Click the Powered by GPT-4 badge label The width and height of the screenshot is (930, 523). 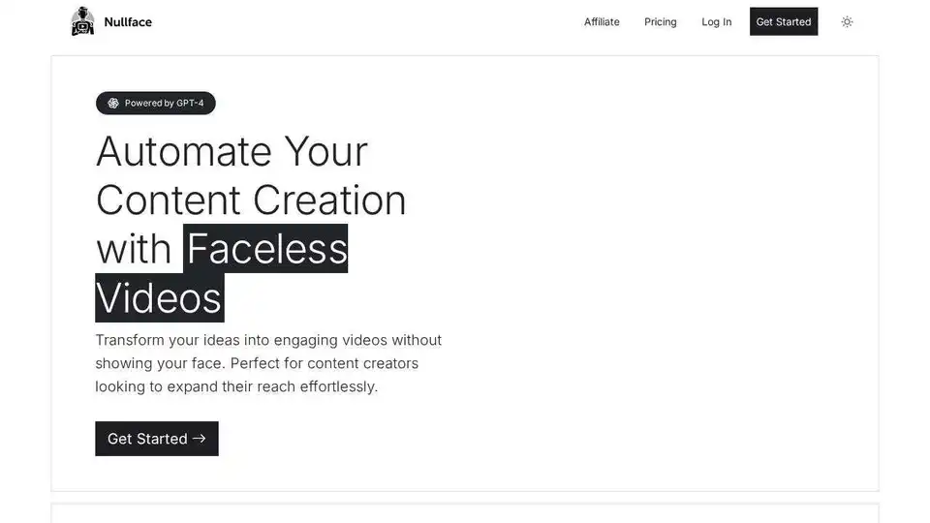(165, 104)
